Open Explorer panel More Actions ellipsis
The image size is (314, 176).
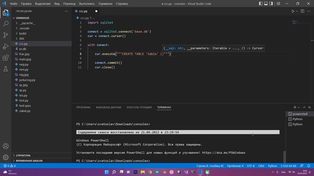click(x=66, y=11)
